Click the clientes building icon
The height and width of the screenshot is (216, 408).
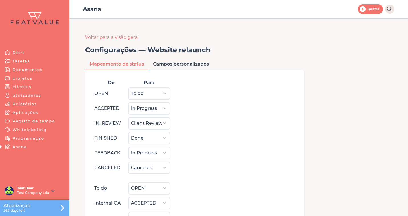pos(7,87)
